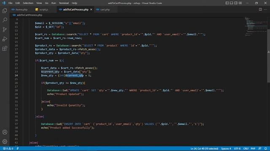Toggle secondary side bar layout icon
The image size is (270, 151).
(236, 3)
